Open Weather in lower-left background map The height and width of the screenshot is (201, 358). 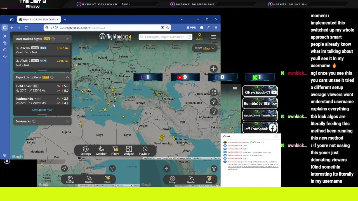point(89,180)
